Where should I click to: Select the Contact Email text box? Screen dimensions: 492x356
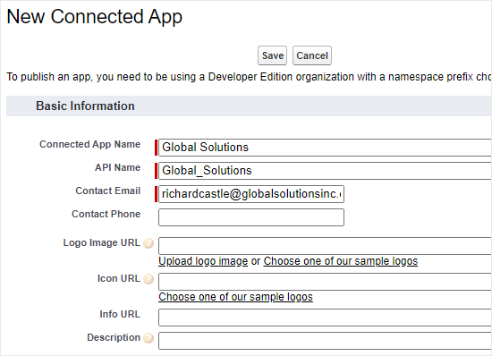251,194
